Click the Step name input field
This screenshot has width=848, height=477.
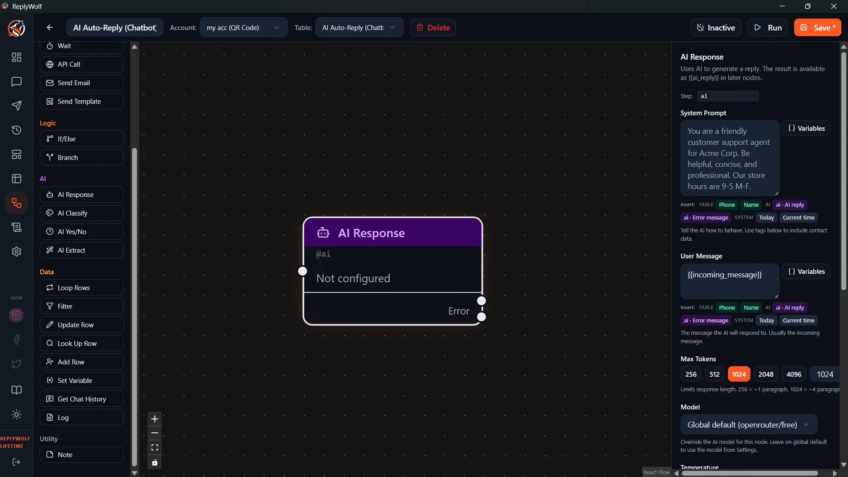coord(728,96)
